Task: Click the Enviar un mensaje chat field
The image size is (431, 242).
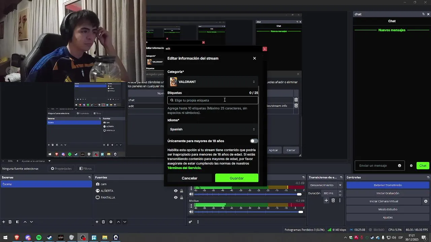Action: pyautogui.click(x=379, y=165)
